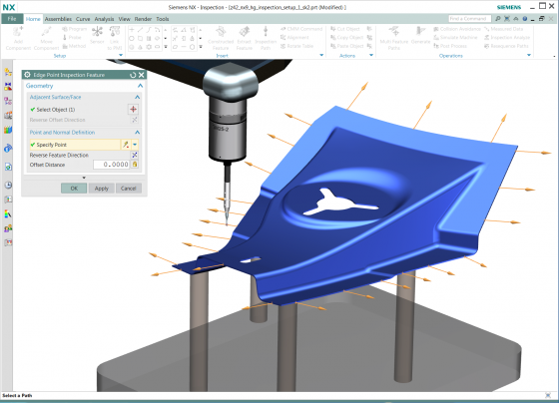This screenshot has width=559, height=403.
Task: Click Cut Object in Actions group
Action: 345,29
